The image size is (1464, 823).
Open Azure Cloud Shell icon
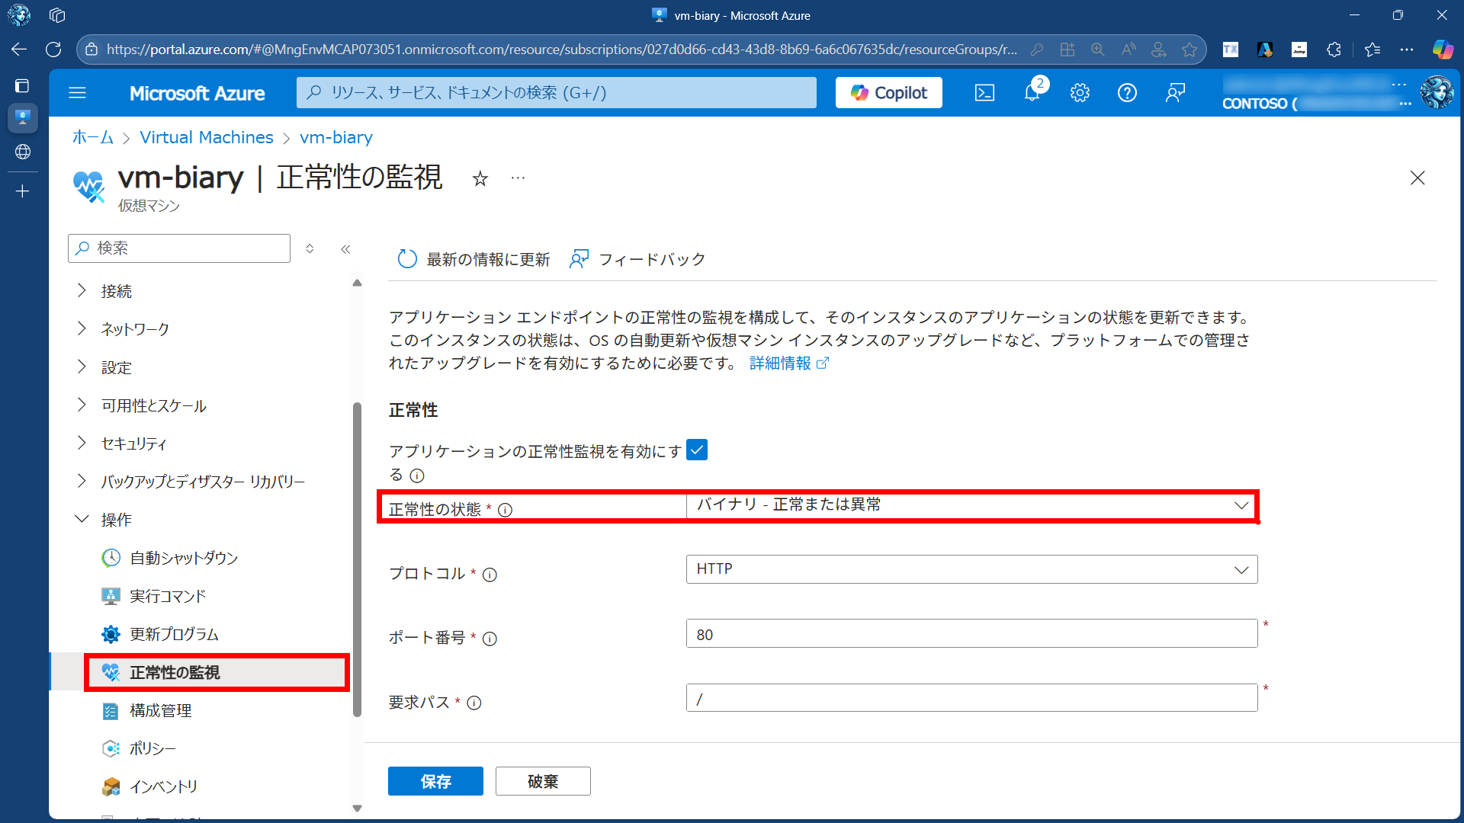984,93
